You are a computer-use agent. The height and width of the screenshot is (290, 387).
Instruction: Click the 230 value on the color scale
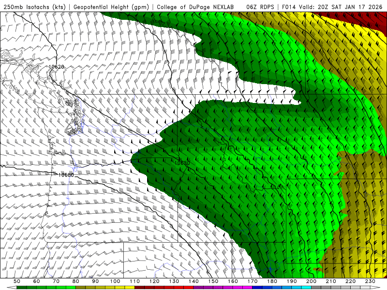click(370, 281)
